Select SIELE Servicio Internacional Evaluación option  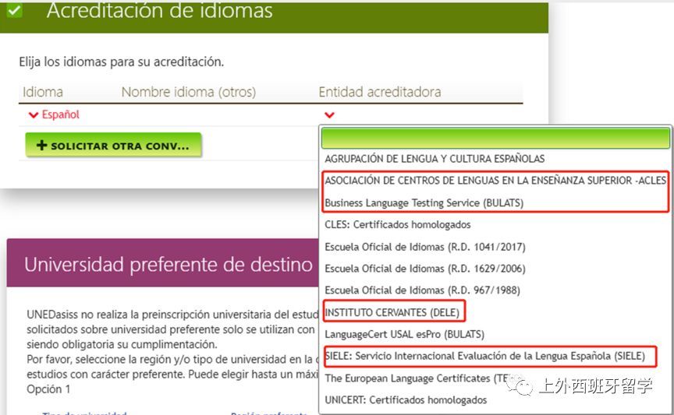(x=485, y=356)
